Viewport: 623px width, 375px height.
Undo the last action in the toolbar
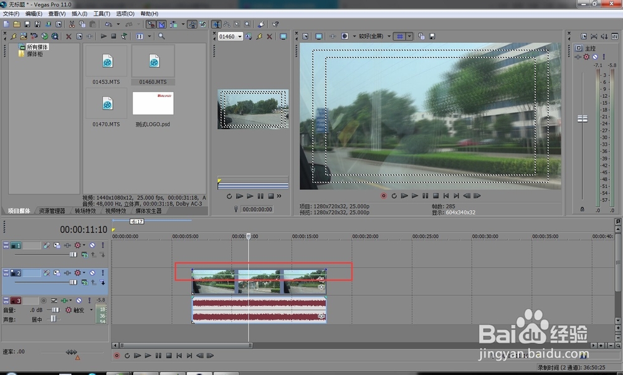coord(108,24)
